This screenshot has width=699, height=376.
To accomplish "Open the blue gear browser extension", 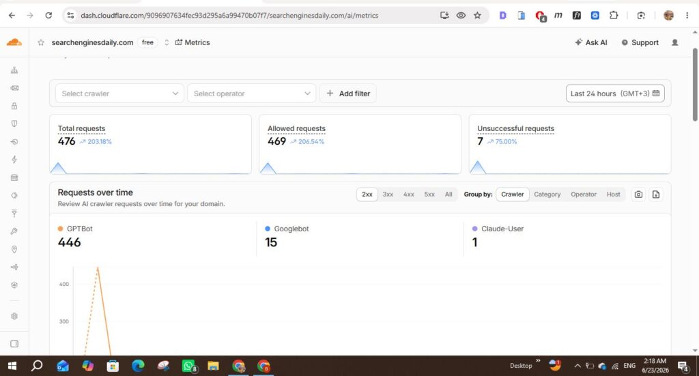I will pos(595,15).
